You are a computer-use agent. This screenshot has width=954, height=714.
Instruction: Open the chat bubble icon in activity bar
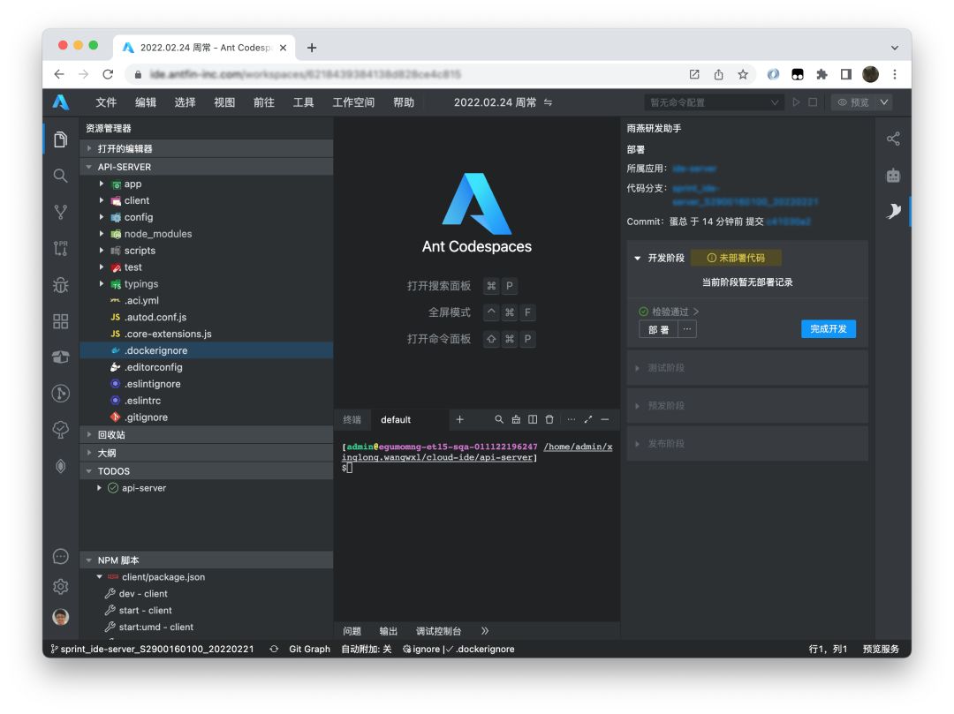click(x=60, y=556)
